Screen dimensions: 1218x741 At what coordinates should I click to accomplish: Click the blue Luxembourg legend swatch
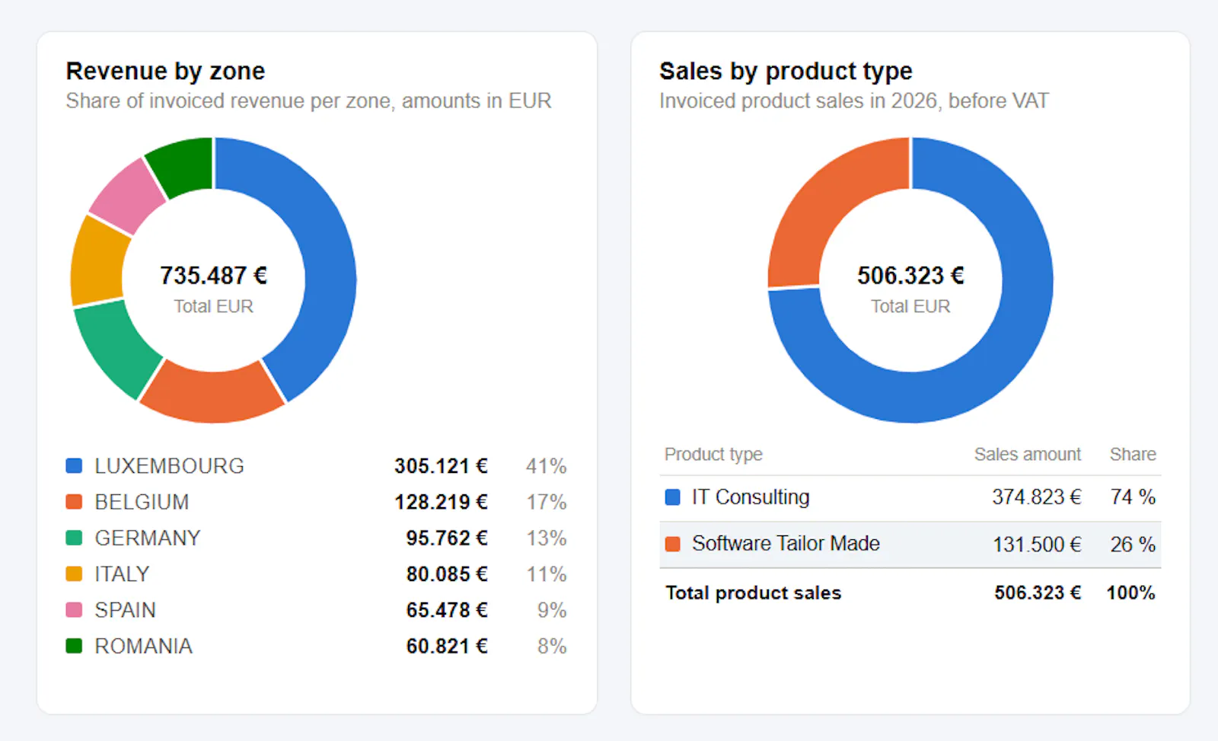pyautogui.click(x=74, y=465)
